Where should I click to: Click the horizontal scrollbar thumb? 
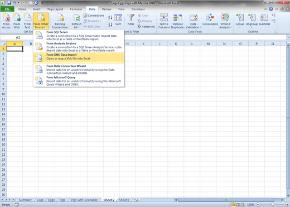(x=226, y=200)
